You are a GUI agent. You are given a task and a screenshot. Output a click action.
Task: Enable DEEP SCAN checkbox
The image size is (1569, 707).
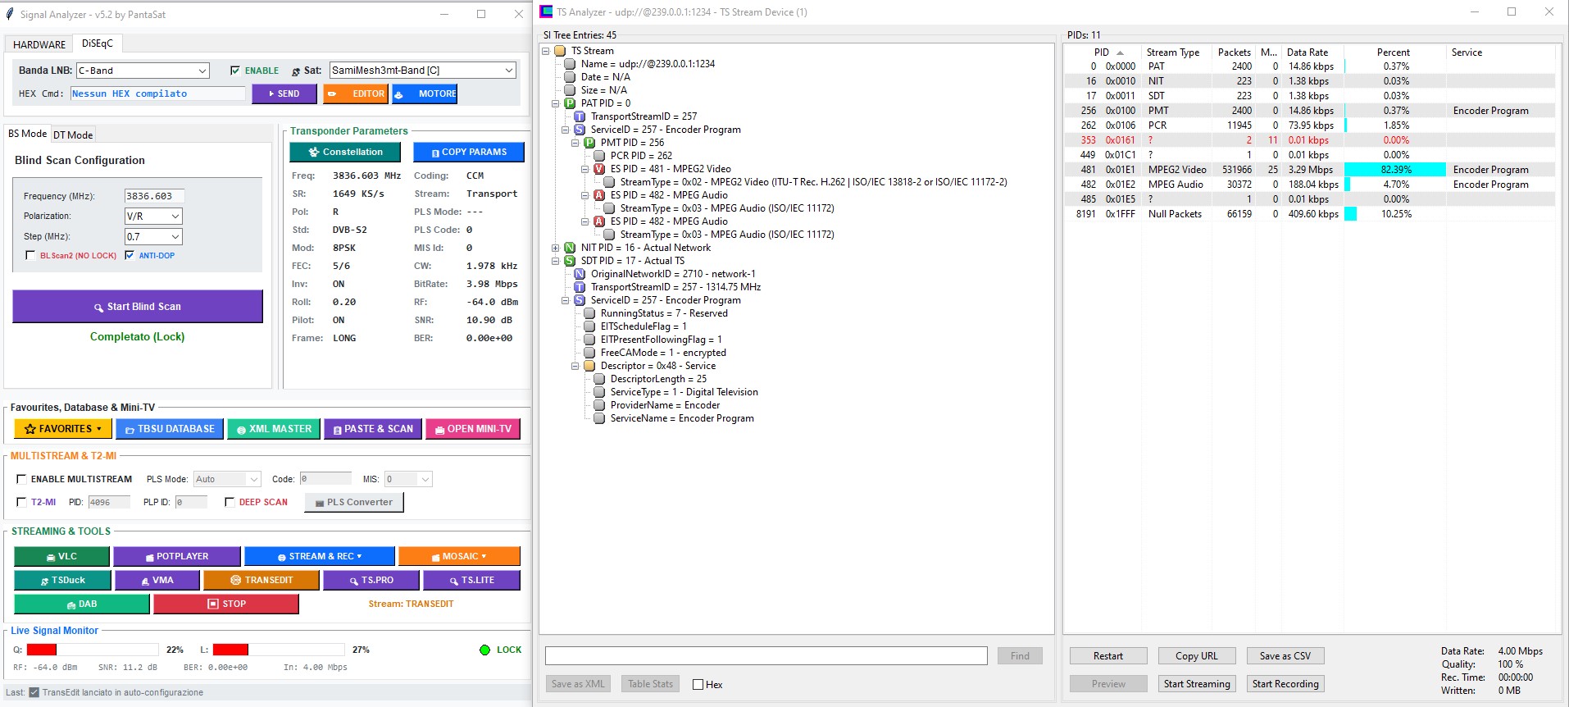[x=230, y=502]
